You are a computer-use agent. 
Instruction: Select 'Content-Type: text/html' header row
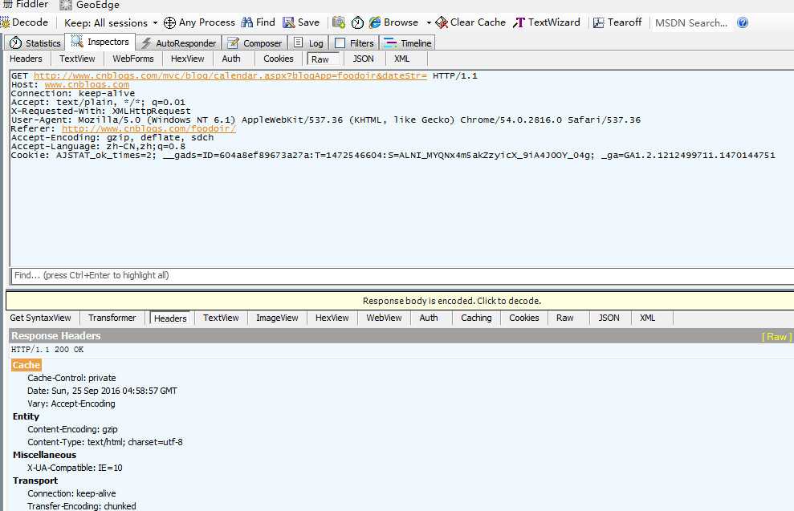point(105,442)
